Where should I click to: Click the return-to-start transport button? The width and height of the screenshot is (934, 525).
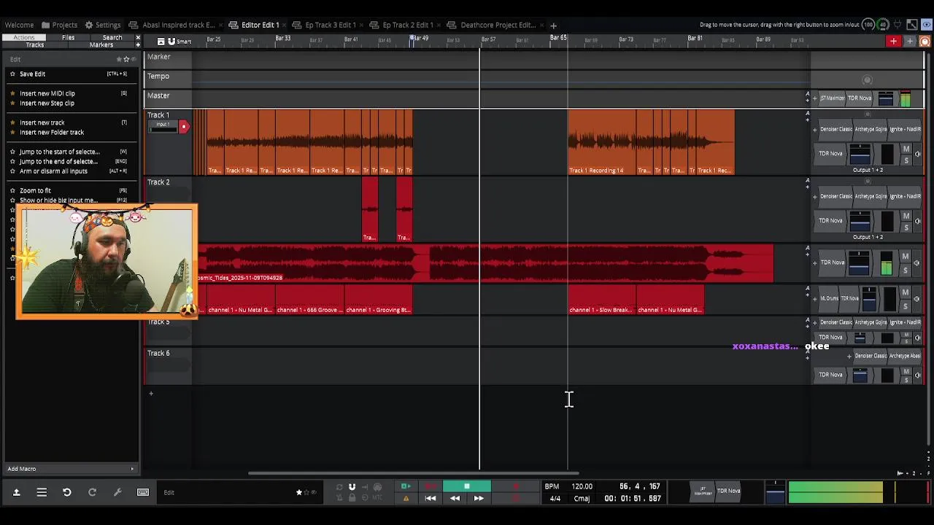pos(431,499)
